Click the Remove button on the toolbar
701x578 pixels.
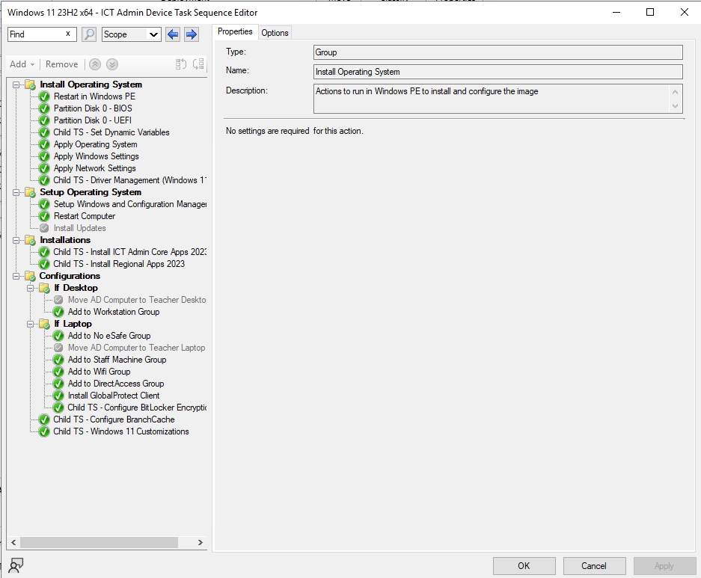[61, 64]
